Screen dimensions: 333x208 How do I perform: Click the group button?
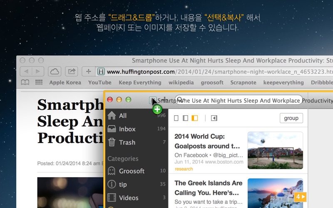pos(291,118)
